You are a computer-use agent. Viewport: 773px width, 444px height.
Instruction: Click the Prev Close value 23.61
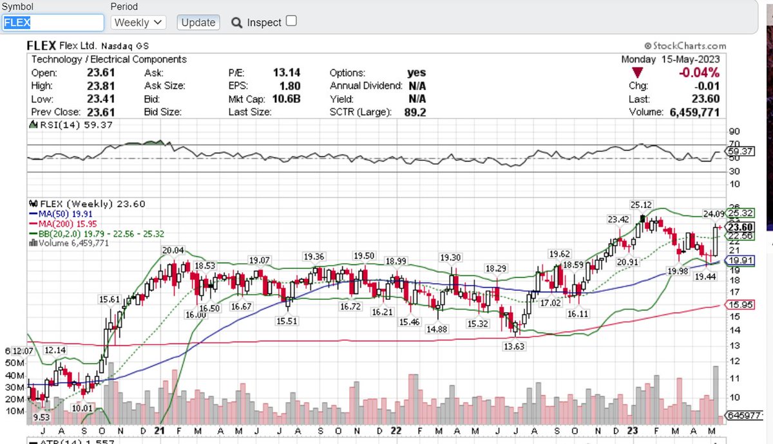pyautogui.click(x=101, y=112)
